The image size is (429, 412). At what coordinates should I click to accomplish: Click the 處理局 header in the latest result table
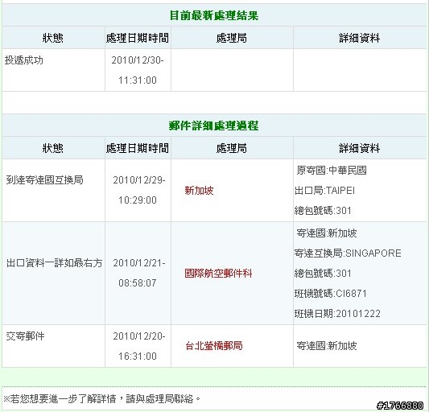(232, 38)
